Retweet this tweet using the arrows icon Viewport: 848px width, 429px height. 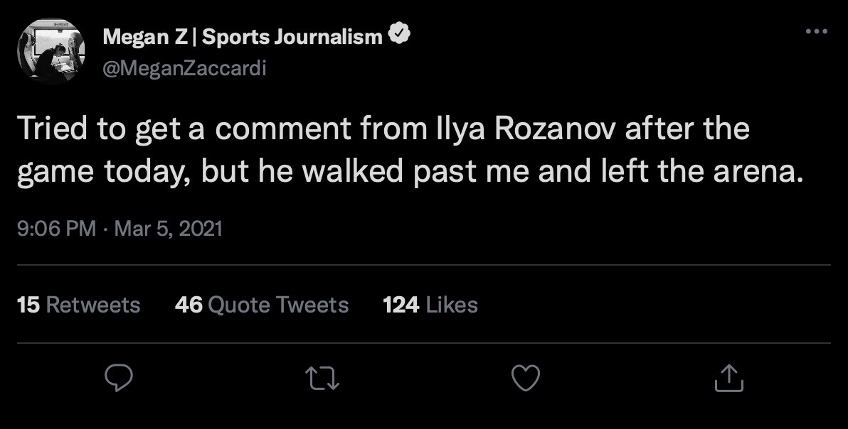point(322,378)
